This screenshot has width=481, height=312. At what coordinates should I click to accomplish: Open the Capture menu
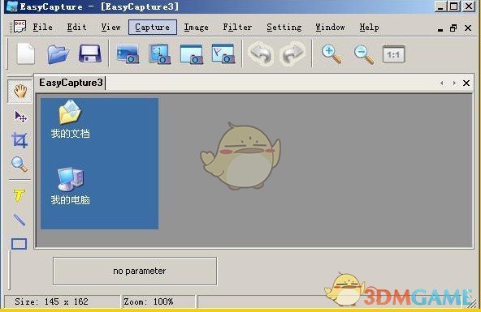[x=153, y=28]
